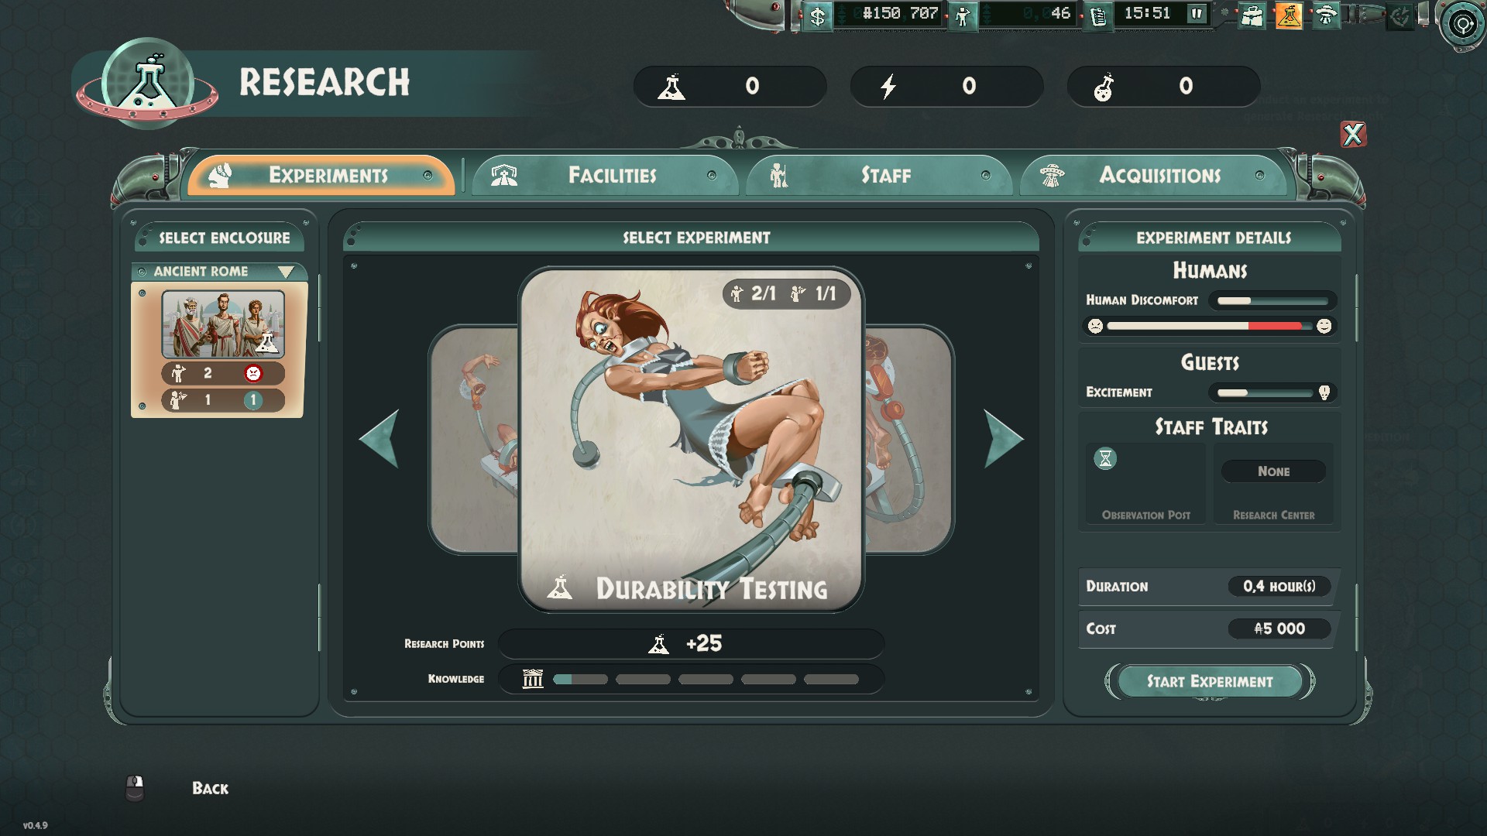Image resolution: width=1487 pixels, height=836 pixels.
Task: Click the Back button
Action: pyautogui.click(x=209, y=788)
